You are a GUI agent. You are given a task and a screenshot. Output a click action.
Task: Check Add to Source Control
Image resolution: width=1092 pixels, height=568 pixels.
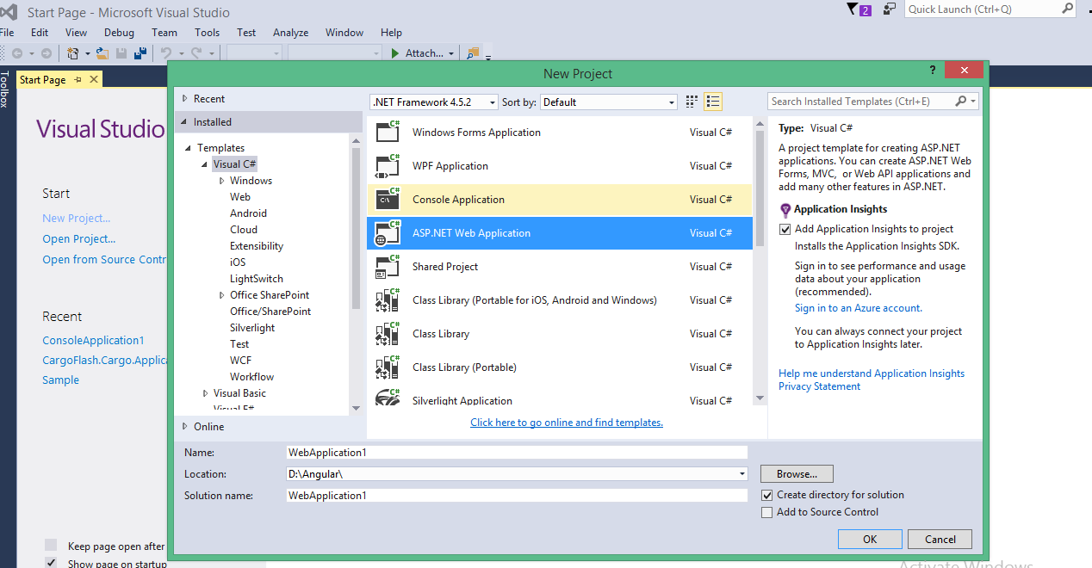[767, 512]
